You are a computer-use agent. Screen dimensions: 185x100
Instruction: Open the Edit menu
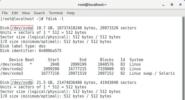point(15,13)
